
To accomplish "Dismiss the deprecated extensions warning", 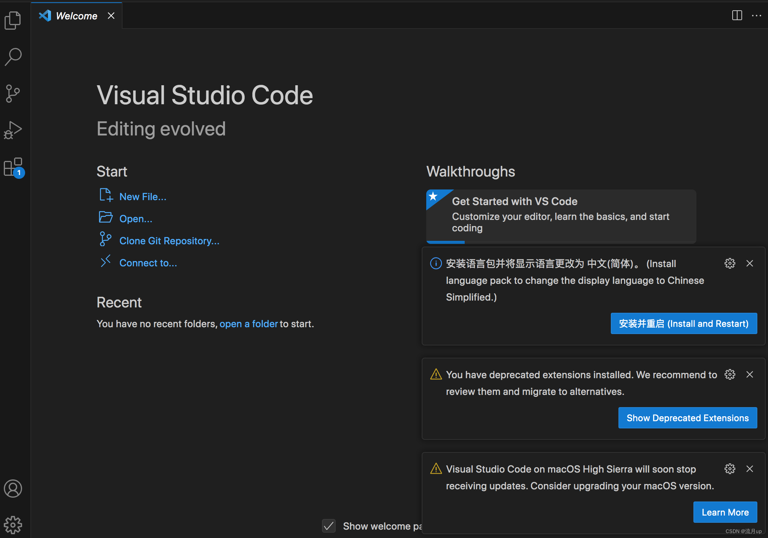I will point(749,375).
